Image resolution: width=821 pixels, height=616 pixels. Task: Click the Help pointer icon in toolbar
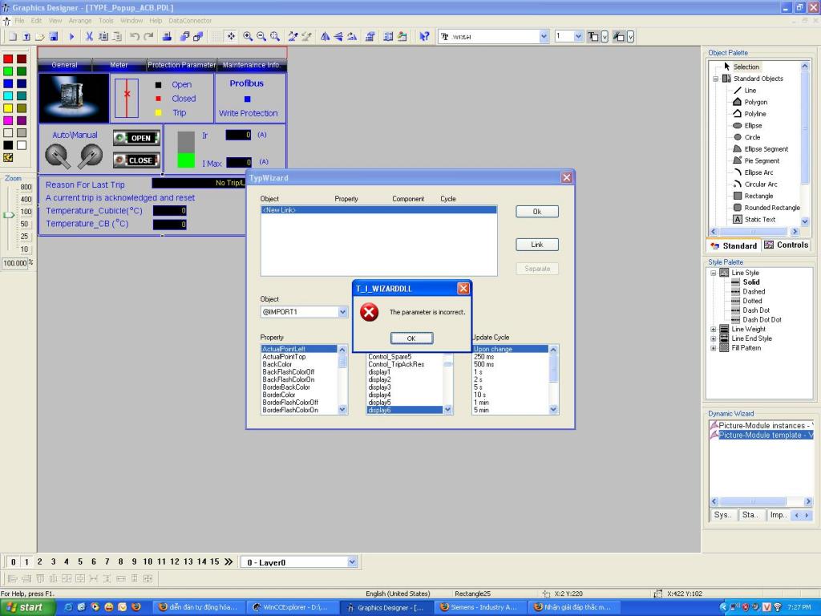(x=424, y=37)
